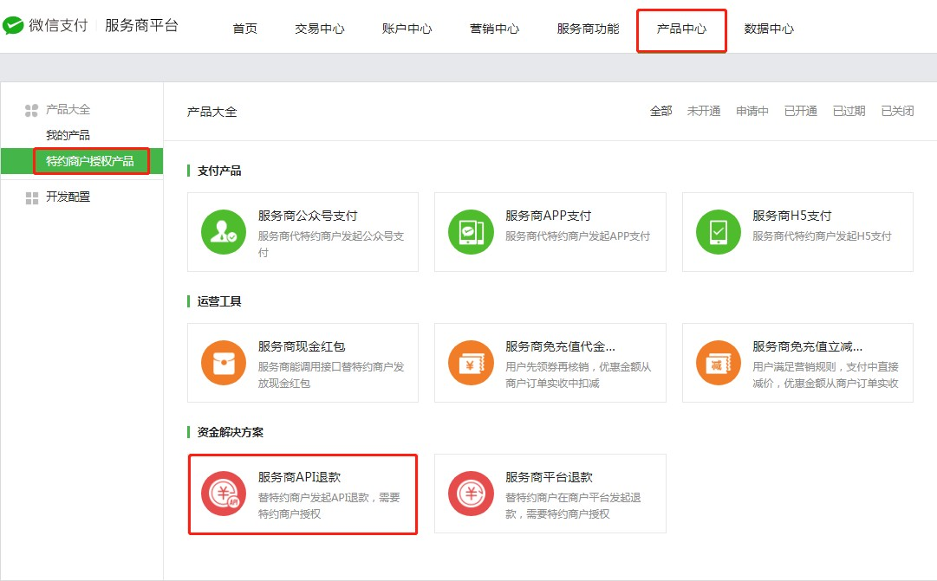The height and width of the screenshot is (581, 937).
Task: Filter products by 已开通
Action: [x=800, y=111]
